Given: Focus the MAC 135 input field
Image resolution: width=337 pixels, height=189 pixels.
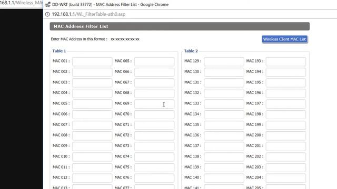Looking at the screenshot, I should tap(224, 125).
